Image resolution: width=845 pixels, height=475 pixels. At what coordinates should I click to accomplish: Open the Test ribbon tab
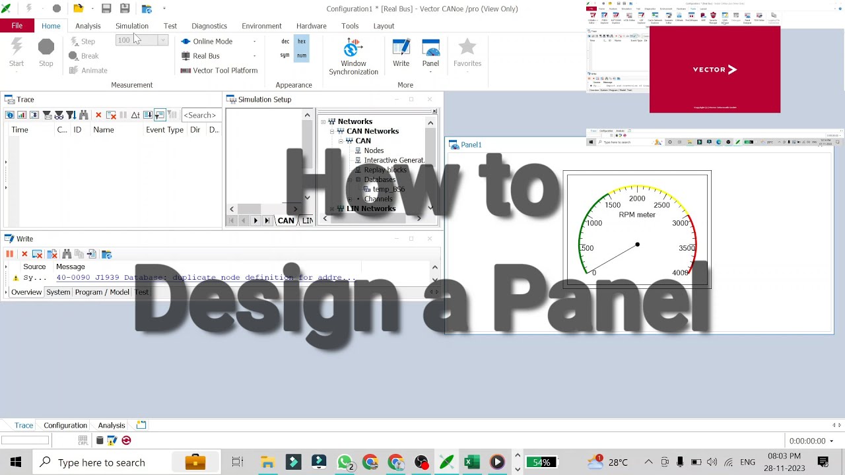(170, 26)
